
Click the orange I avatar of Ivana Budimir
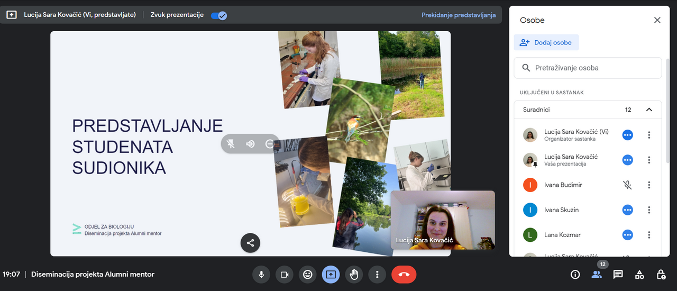point(530,185)
